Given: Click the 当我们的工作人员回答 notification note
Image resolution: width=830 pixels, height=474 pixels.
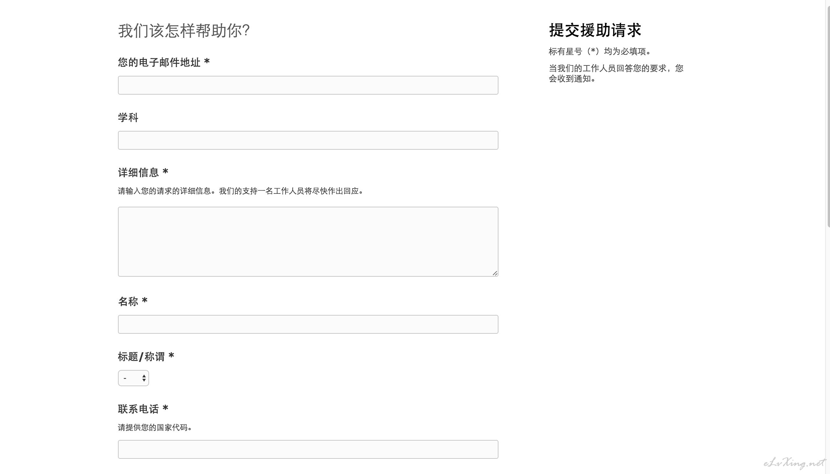Looking at the screenshot, I should pyautogui.click(x=616, y=74).
